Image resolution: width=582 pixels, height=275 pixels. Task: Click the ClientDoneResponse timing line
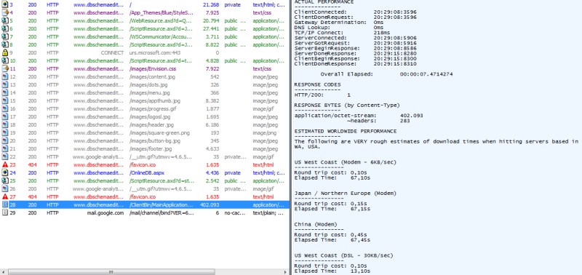(355, 64)
